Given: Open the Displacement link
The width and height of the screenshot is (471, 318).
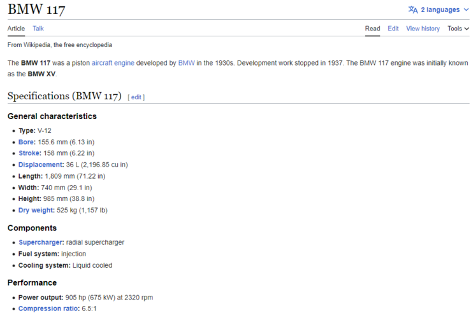Looking at the screenshot, I should pos(40,165).
